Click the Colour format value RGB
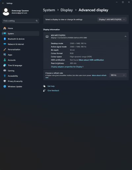 [72, 53]
